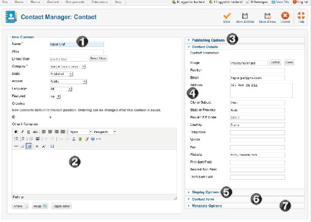
Task: Center align text in the editor
Action: pyautogui.click(x=50, y=132)
